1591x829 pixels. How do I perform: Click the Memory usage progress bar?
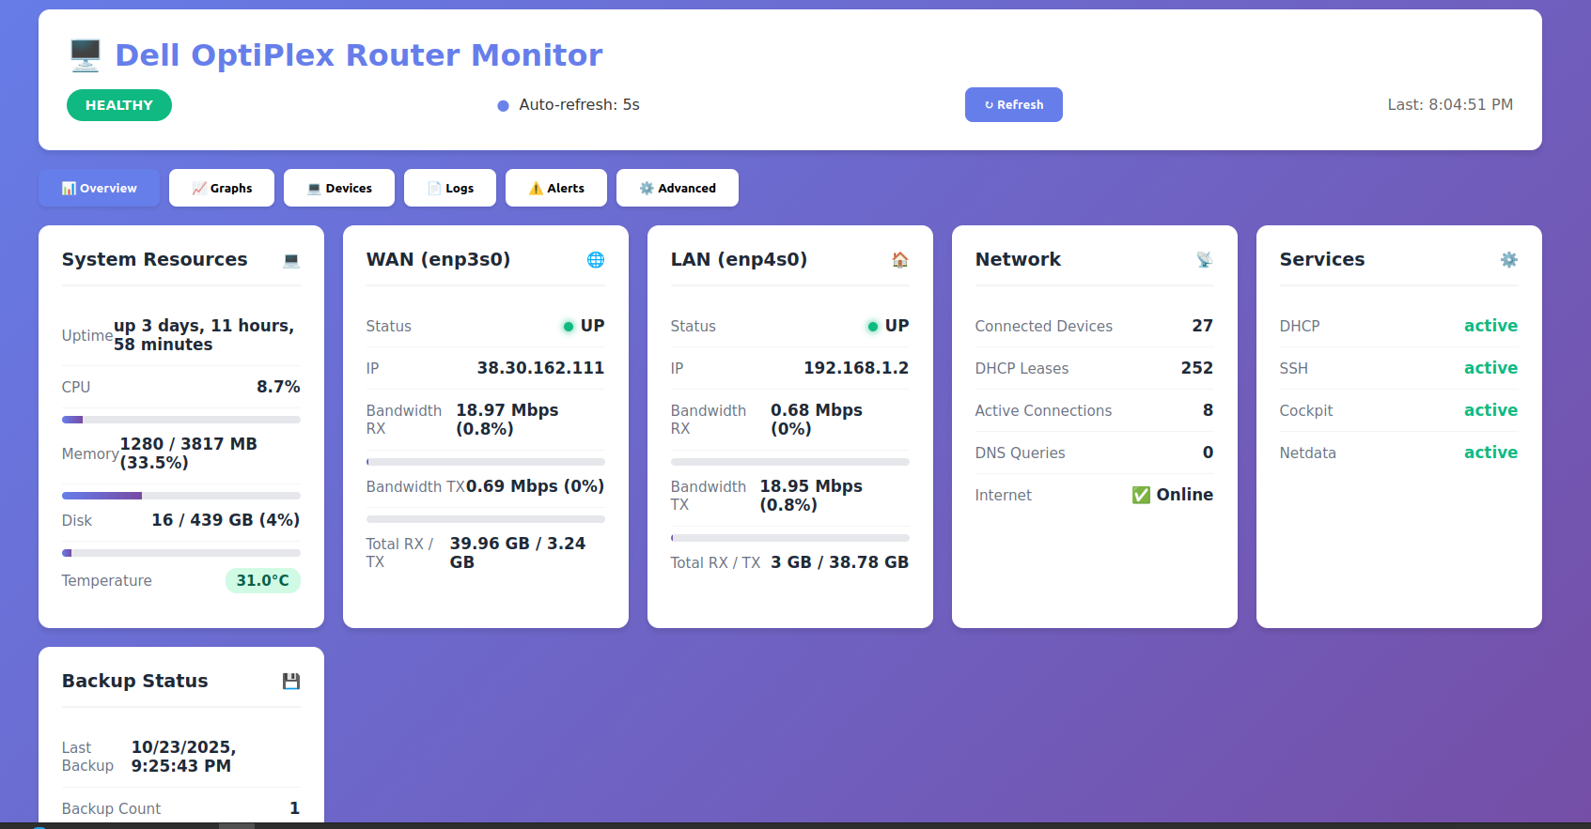coord(181,496)
